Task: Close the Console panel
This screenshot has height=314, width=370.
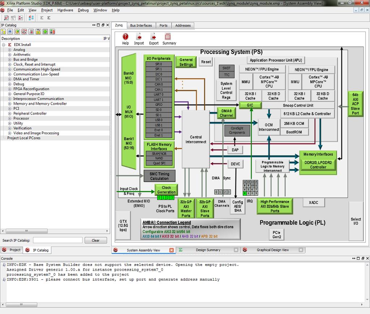Action: click(x=367, y=259)
